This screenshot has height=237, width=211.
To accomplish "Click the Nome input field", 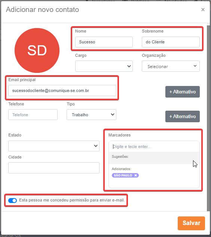I will tap(104, 42).
